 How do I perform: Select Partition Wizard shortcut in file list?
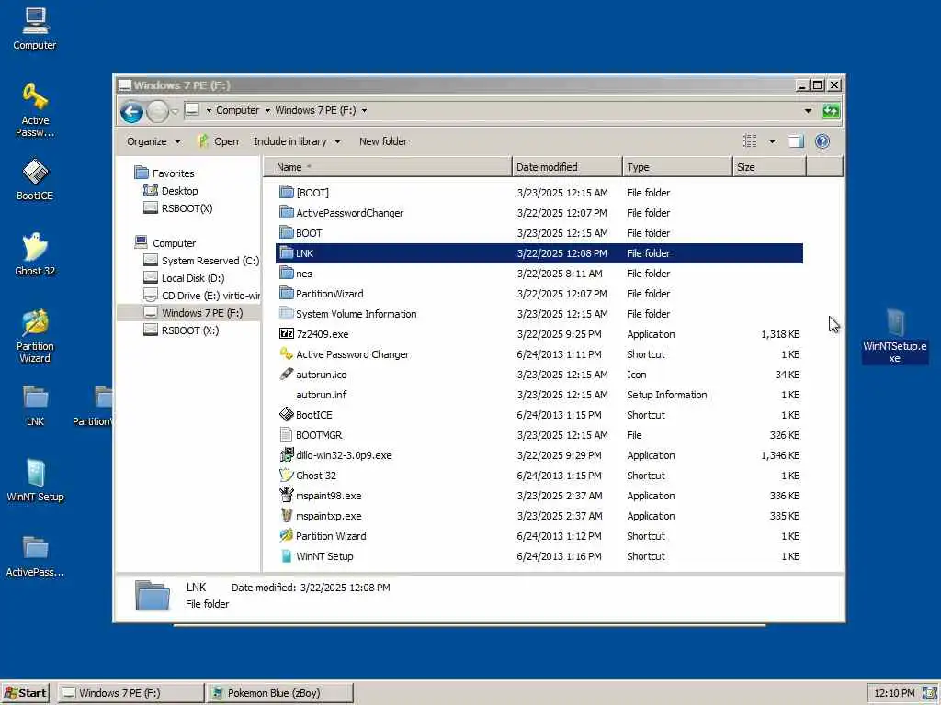pos(323,536)
